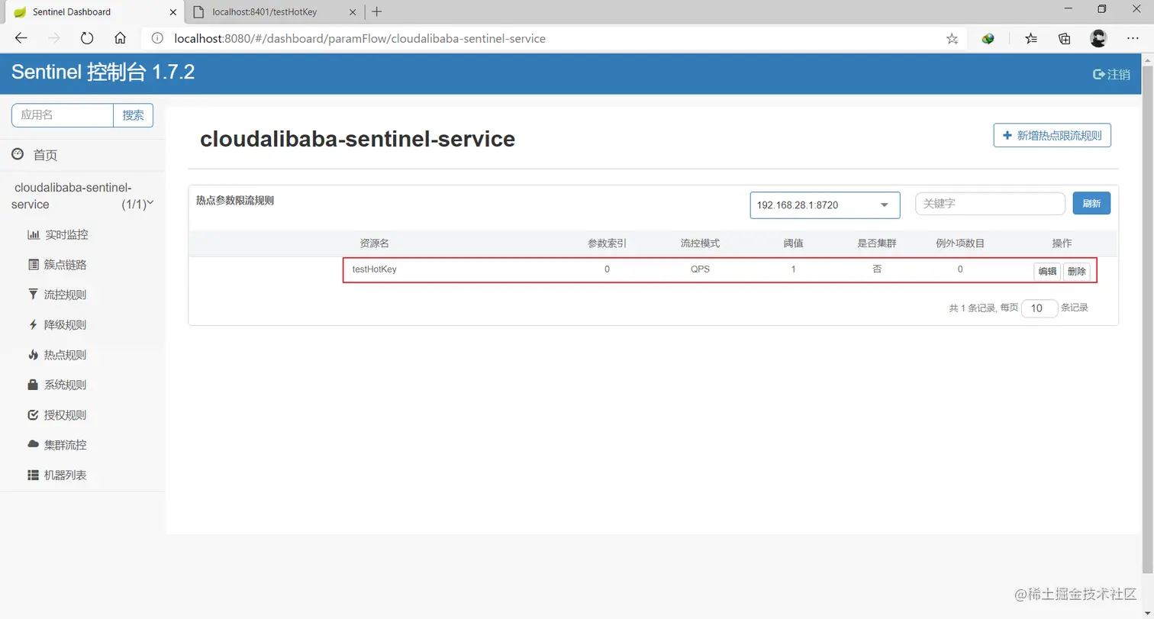
Task: Click the testHotKey resource name cell
Action: click(374, 269)
